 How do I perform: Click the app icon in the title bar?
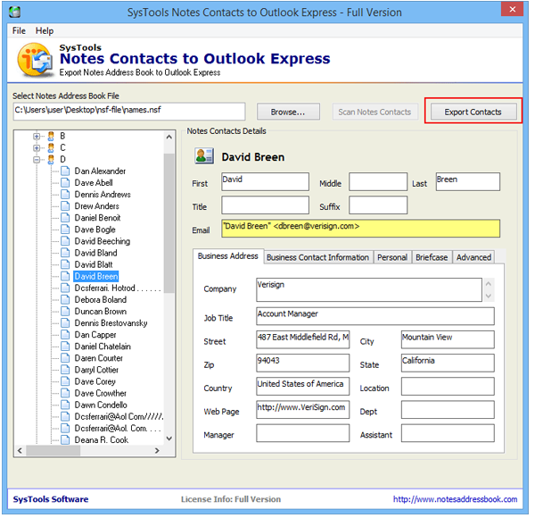click(14, 12)
